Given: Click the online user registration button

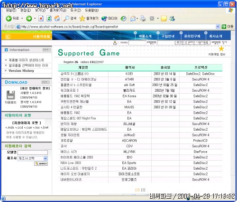Looking at the screenshot, I should coord(198,42).
